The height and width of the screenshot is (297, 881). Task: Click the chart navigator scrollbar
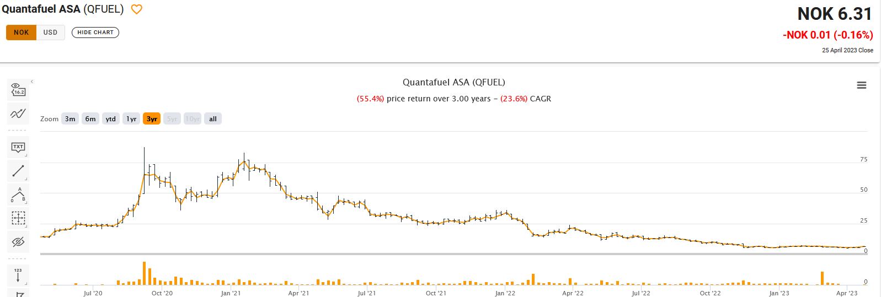coord(452,254)
